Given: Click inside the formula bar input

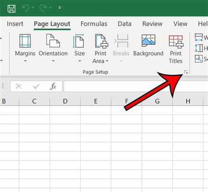Looking at the screenshot, I should point(136,86).
